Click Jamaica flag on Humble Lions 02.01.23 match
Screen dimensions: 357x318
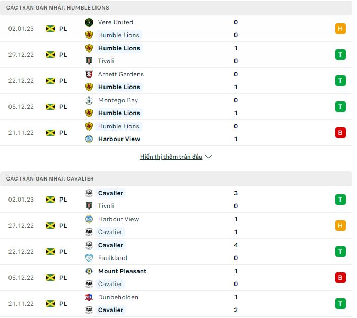point(50,29)
